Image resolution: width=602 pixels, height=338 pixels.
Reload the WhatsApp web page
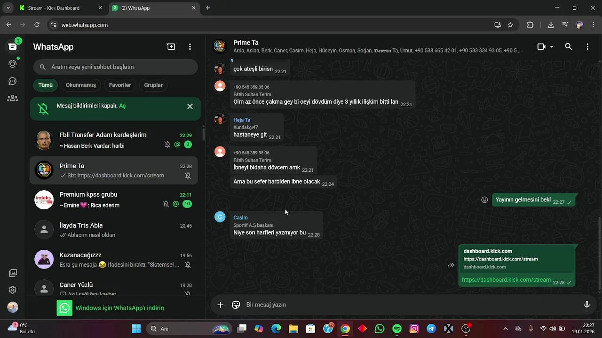click(x=37, y=25)
